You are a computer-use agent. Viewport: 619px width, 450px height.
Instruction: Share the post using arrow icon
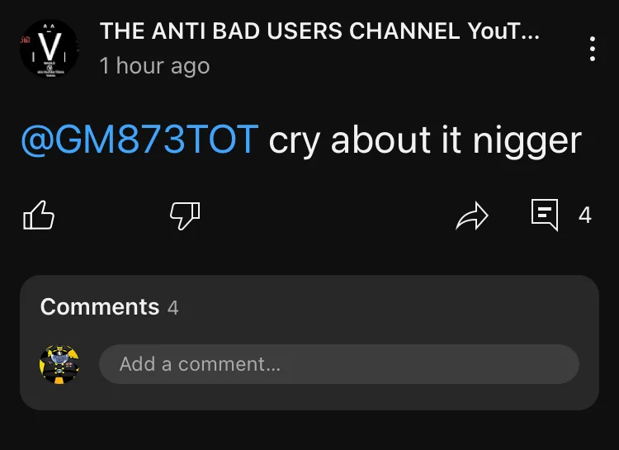click(472, 216)
